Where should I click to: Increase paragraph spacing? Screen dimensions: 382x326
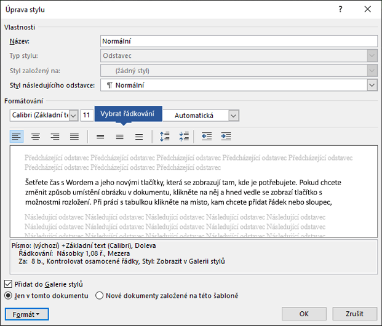(165, 136)
